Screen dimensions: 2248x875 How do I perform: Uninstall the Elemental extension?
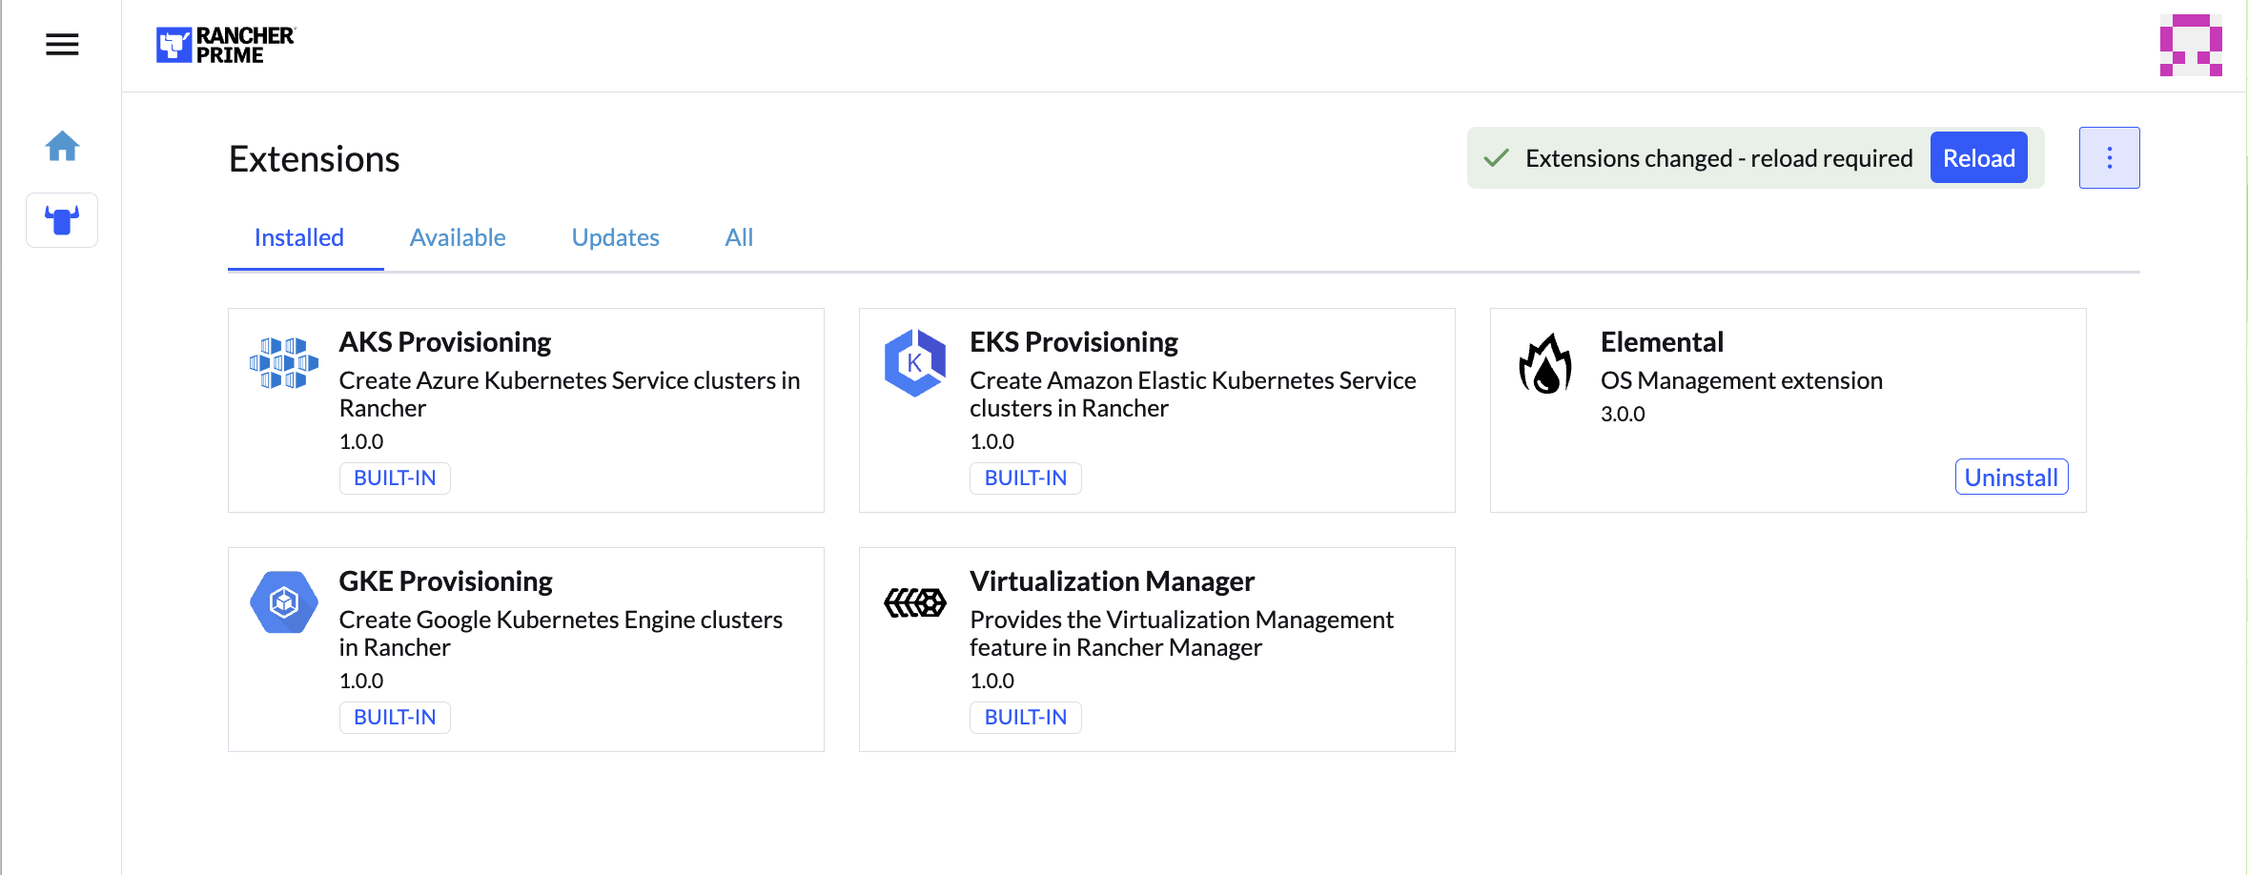(x=2011, y=478)
